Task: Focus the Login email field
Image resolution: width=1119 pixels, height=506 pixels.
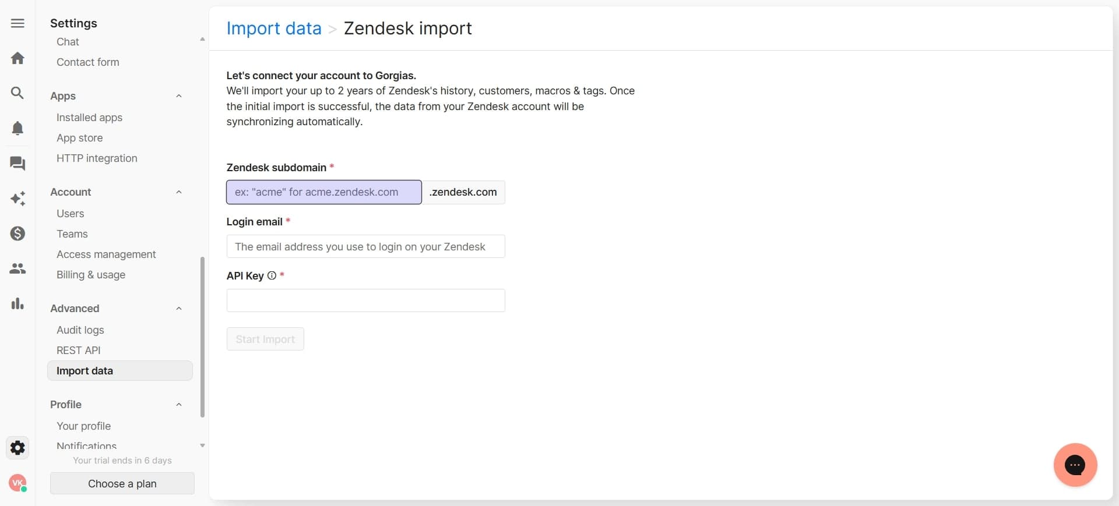Action: click(366, 247)
